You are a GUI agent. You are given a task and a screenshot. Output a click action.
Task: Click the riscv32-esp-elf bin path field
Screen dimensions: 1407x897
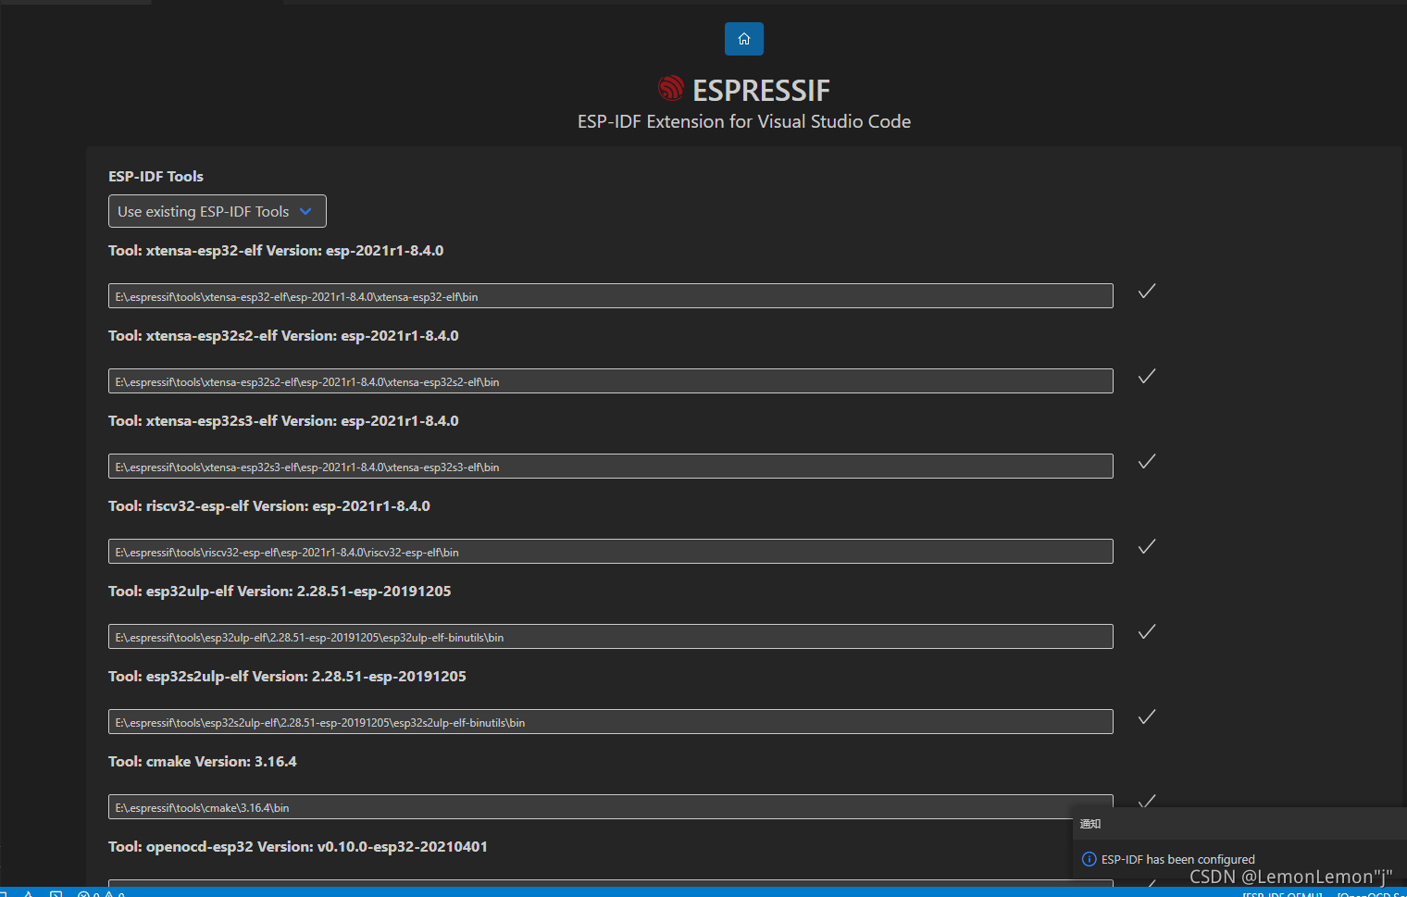tap(611, 552)
